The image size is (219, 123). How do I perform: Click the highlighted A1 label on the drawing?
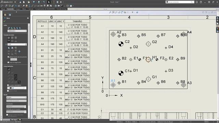[113, 81]
